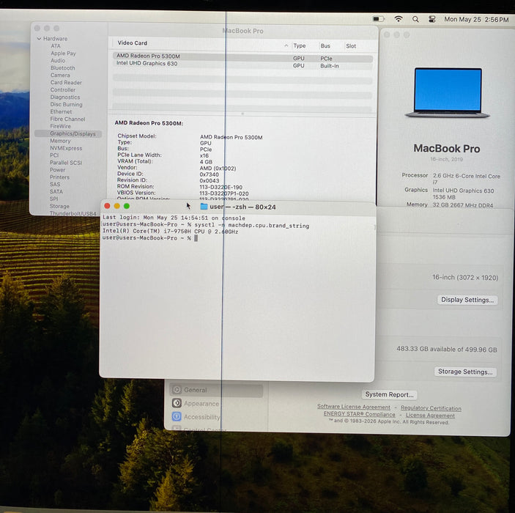Select AMD Radeon Pro 5300M row

[242, 57]
